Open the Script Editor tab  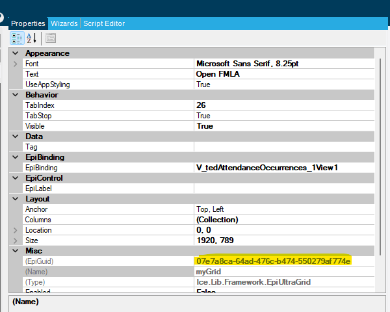click(104, 23)
